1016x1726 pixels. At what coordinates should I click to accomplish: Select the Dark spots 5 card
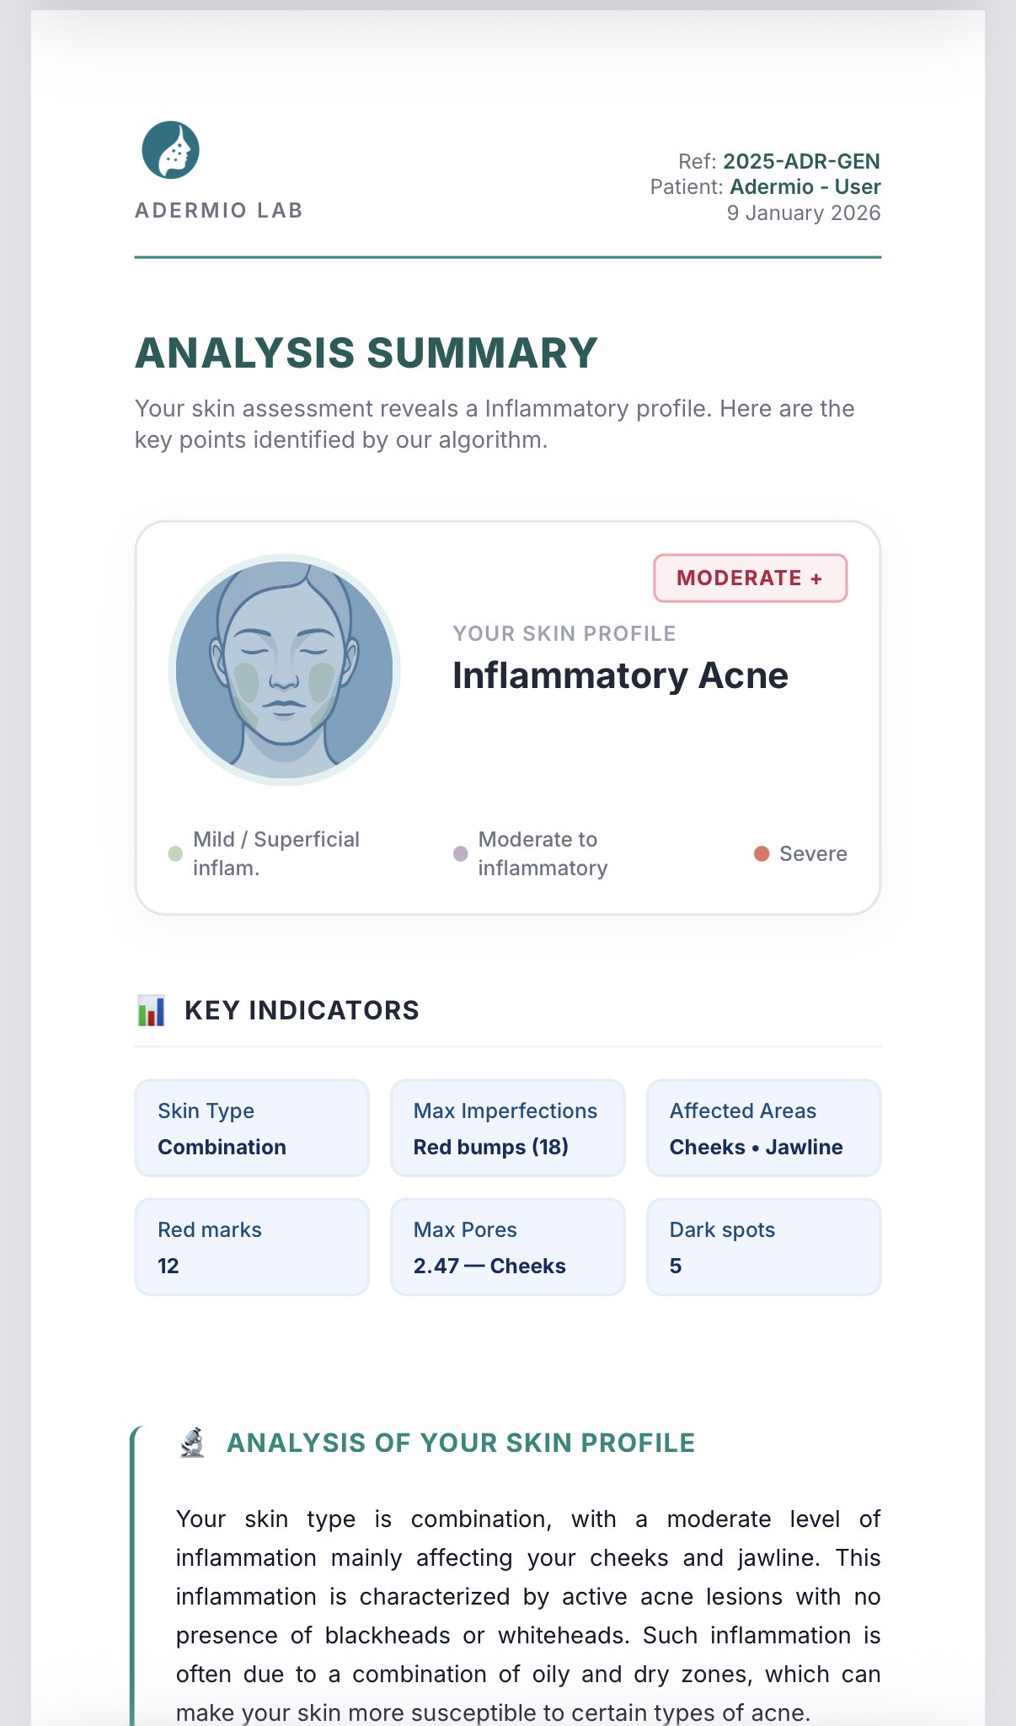pyautogui.click(x=763, y=1247)
